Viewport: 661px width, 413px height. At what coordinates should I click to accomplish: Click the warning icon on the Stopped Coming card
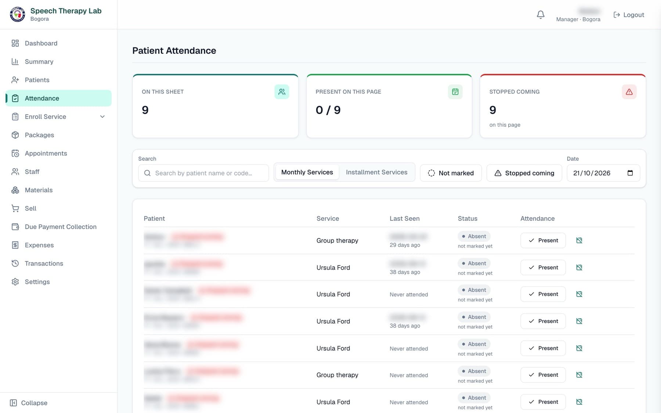point(629,92)
